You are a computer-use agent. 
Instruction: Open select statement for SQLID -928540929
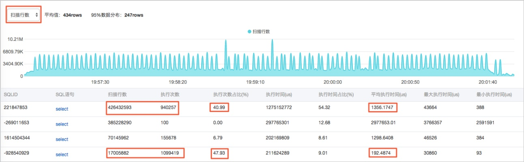[62, 154]
